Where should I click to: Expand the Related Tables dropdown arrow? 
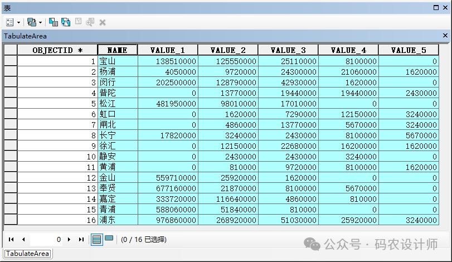40,22
